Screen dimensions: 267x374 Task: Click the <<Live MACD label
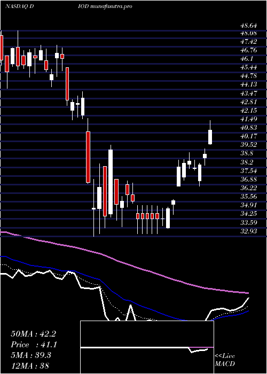pos(225,360)
